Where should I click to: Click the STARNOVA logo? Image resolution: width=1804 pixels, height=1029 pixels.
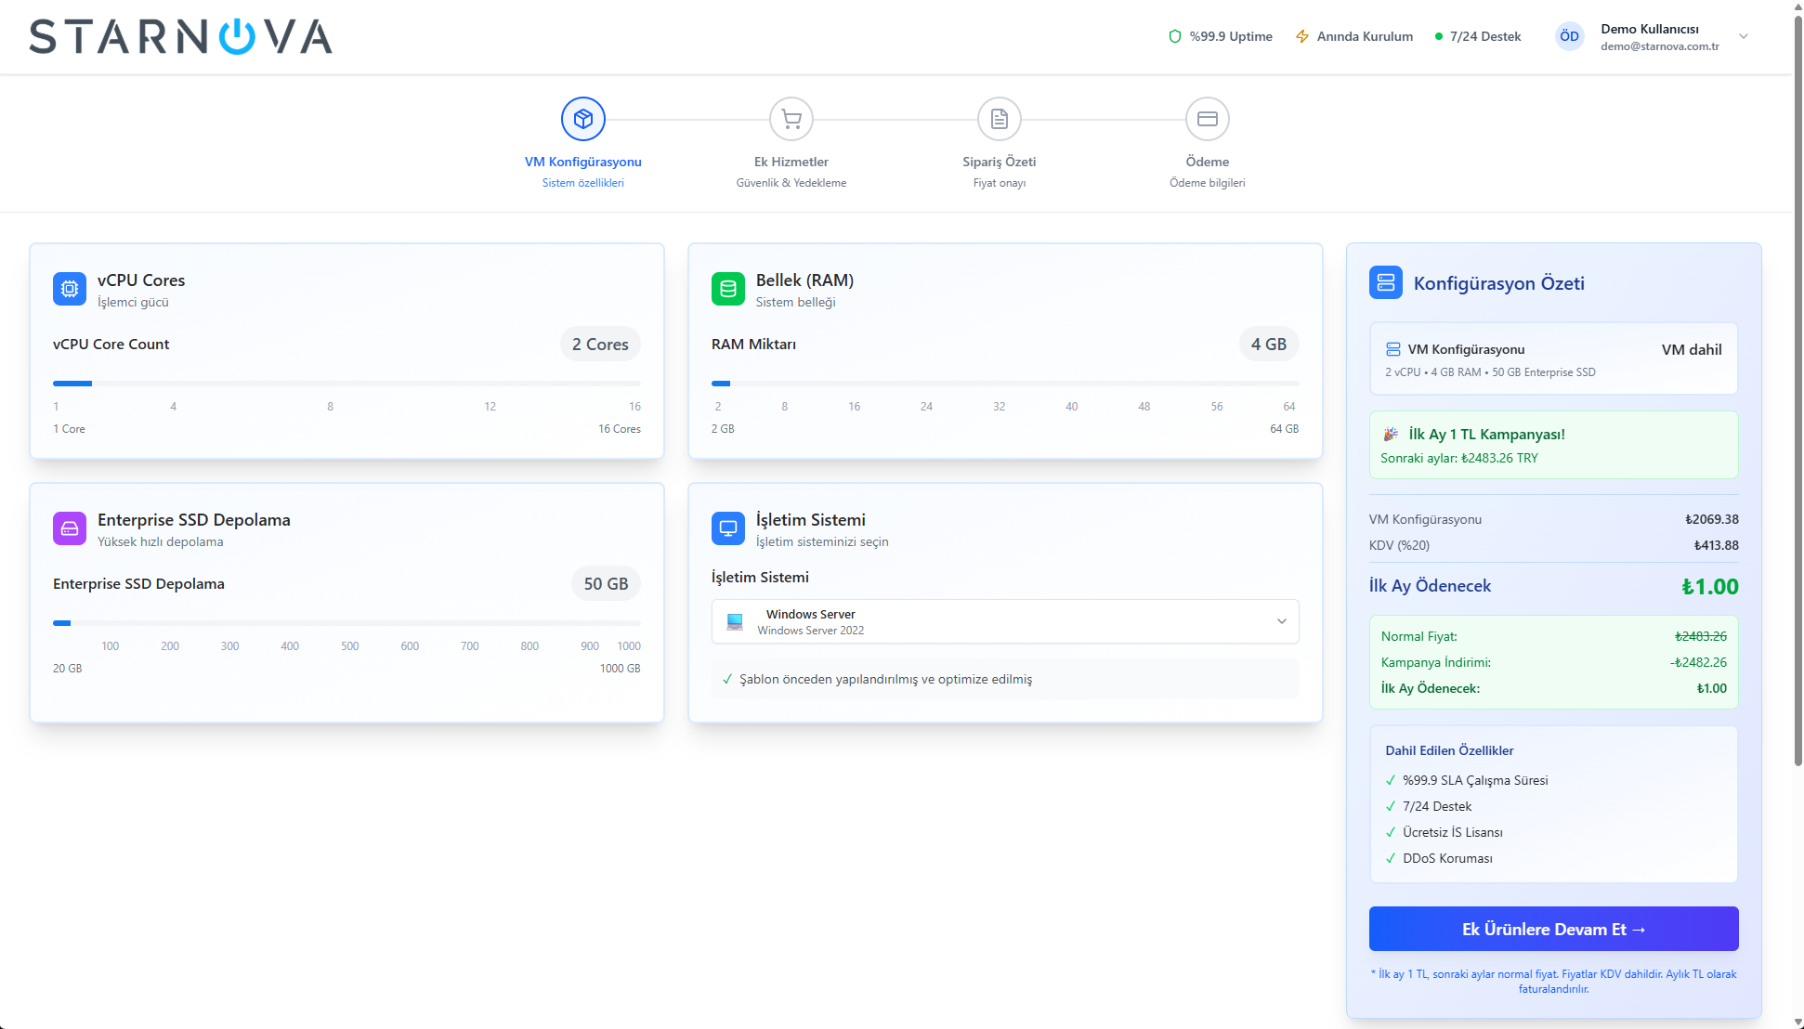tap(180, 37)
